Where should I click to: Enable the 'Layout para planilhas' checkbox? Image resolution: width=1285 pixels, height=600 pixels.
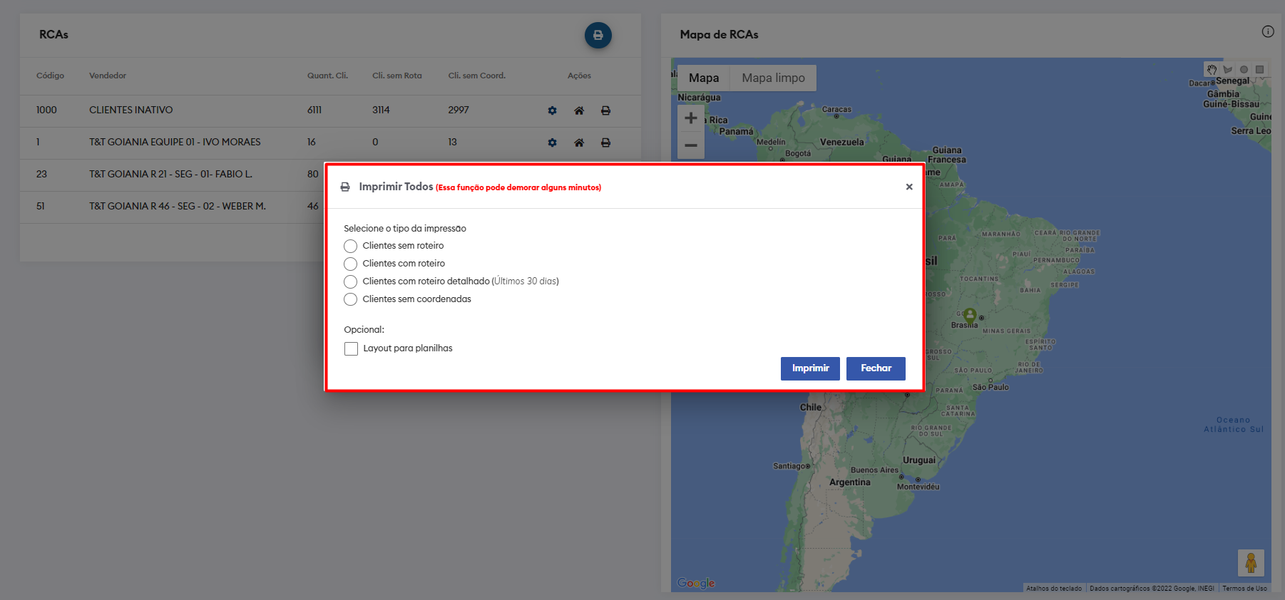tap(351, 348)
